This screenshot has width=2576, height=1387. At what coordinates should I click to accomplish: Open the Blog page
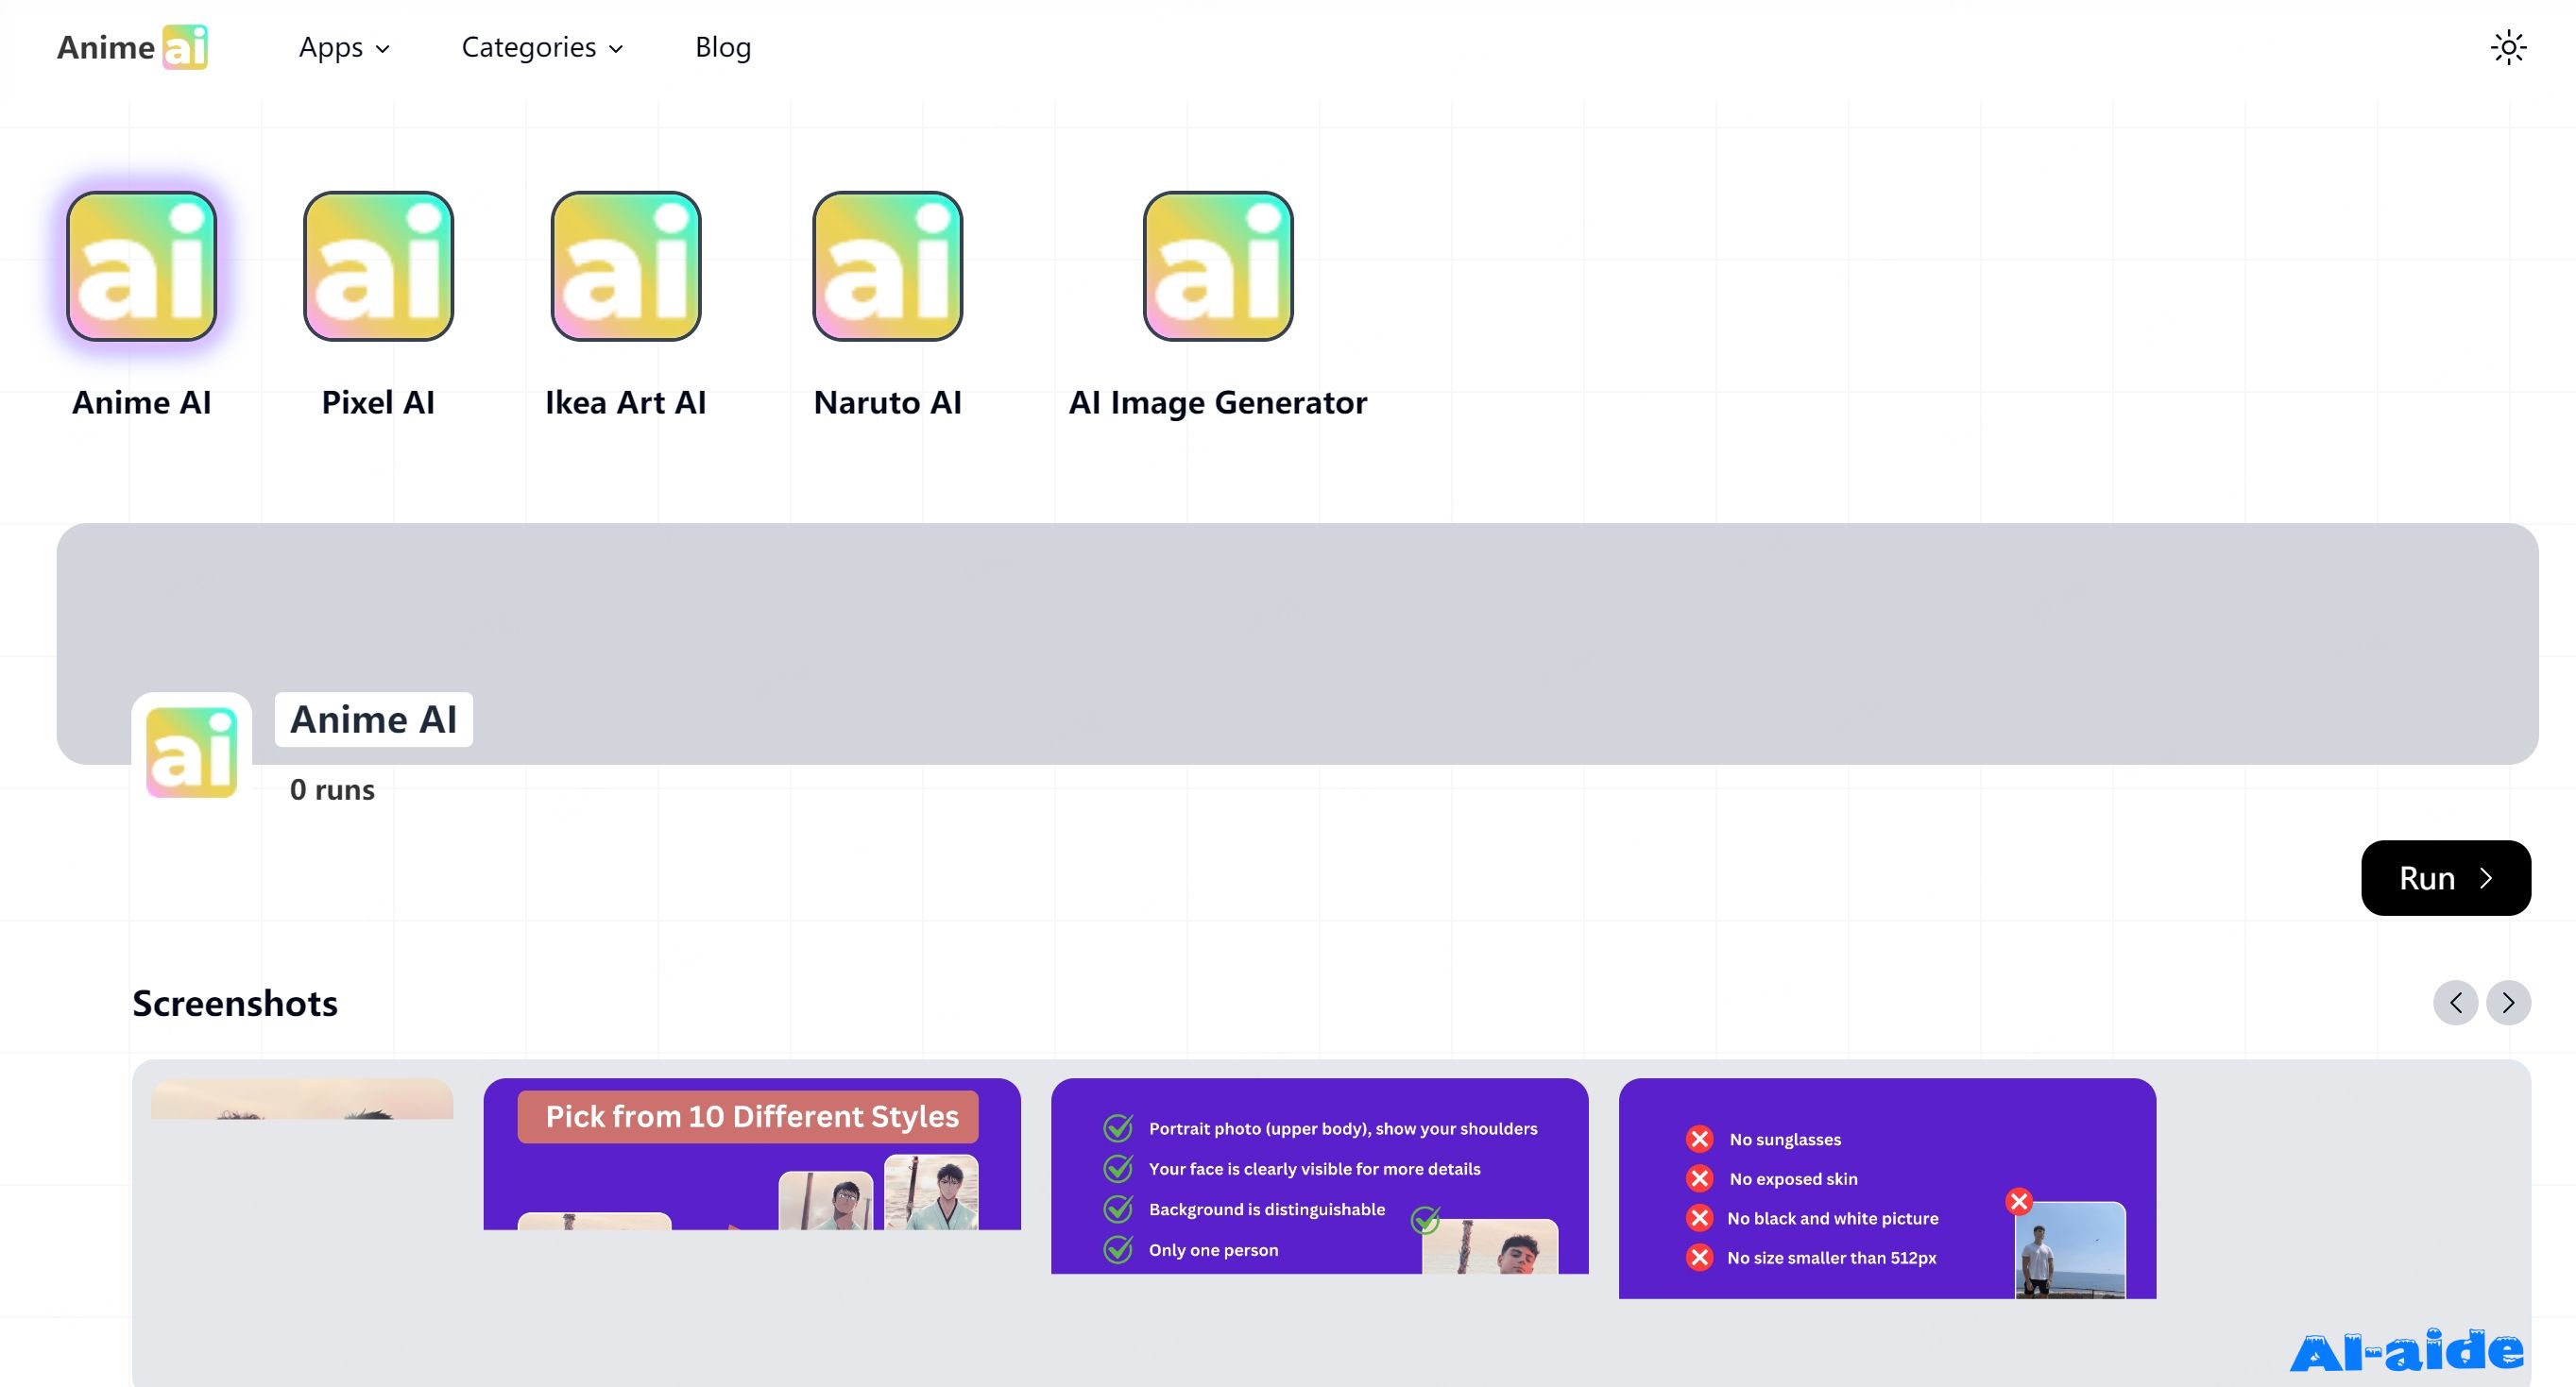(723, 47)
